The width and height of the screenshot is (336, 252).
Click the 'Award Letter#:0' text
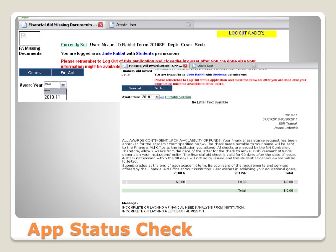pyautogui.click(x=286, y=128)
